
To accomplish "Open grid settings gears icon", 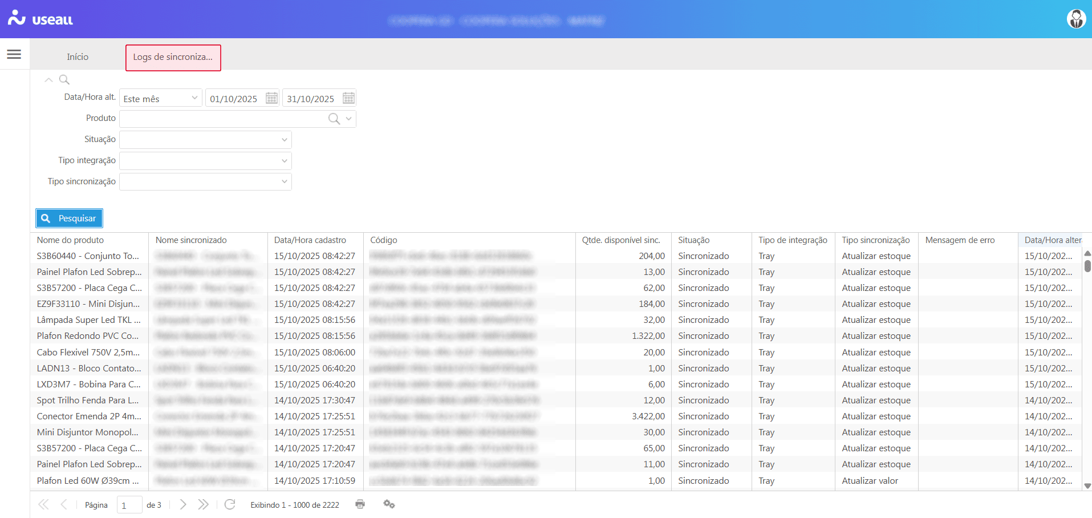I will click(x=389, y=504).
